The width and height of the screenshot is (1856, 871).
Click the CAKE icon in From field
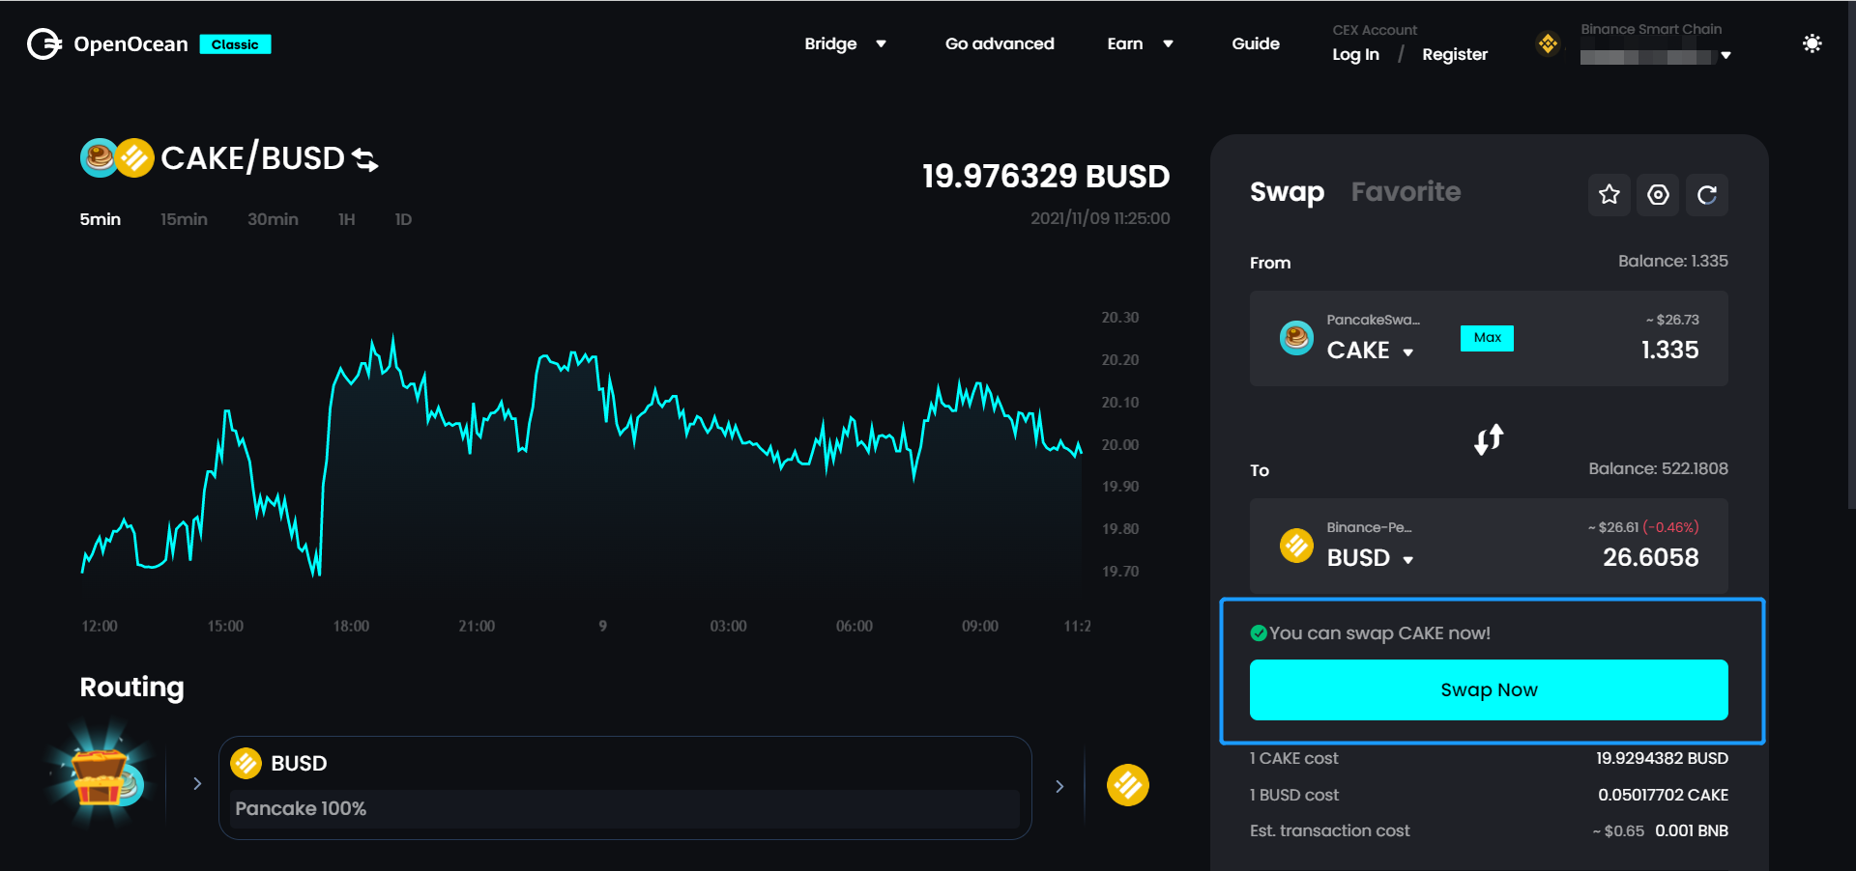coord(1296,338)
